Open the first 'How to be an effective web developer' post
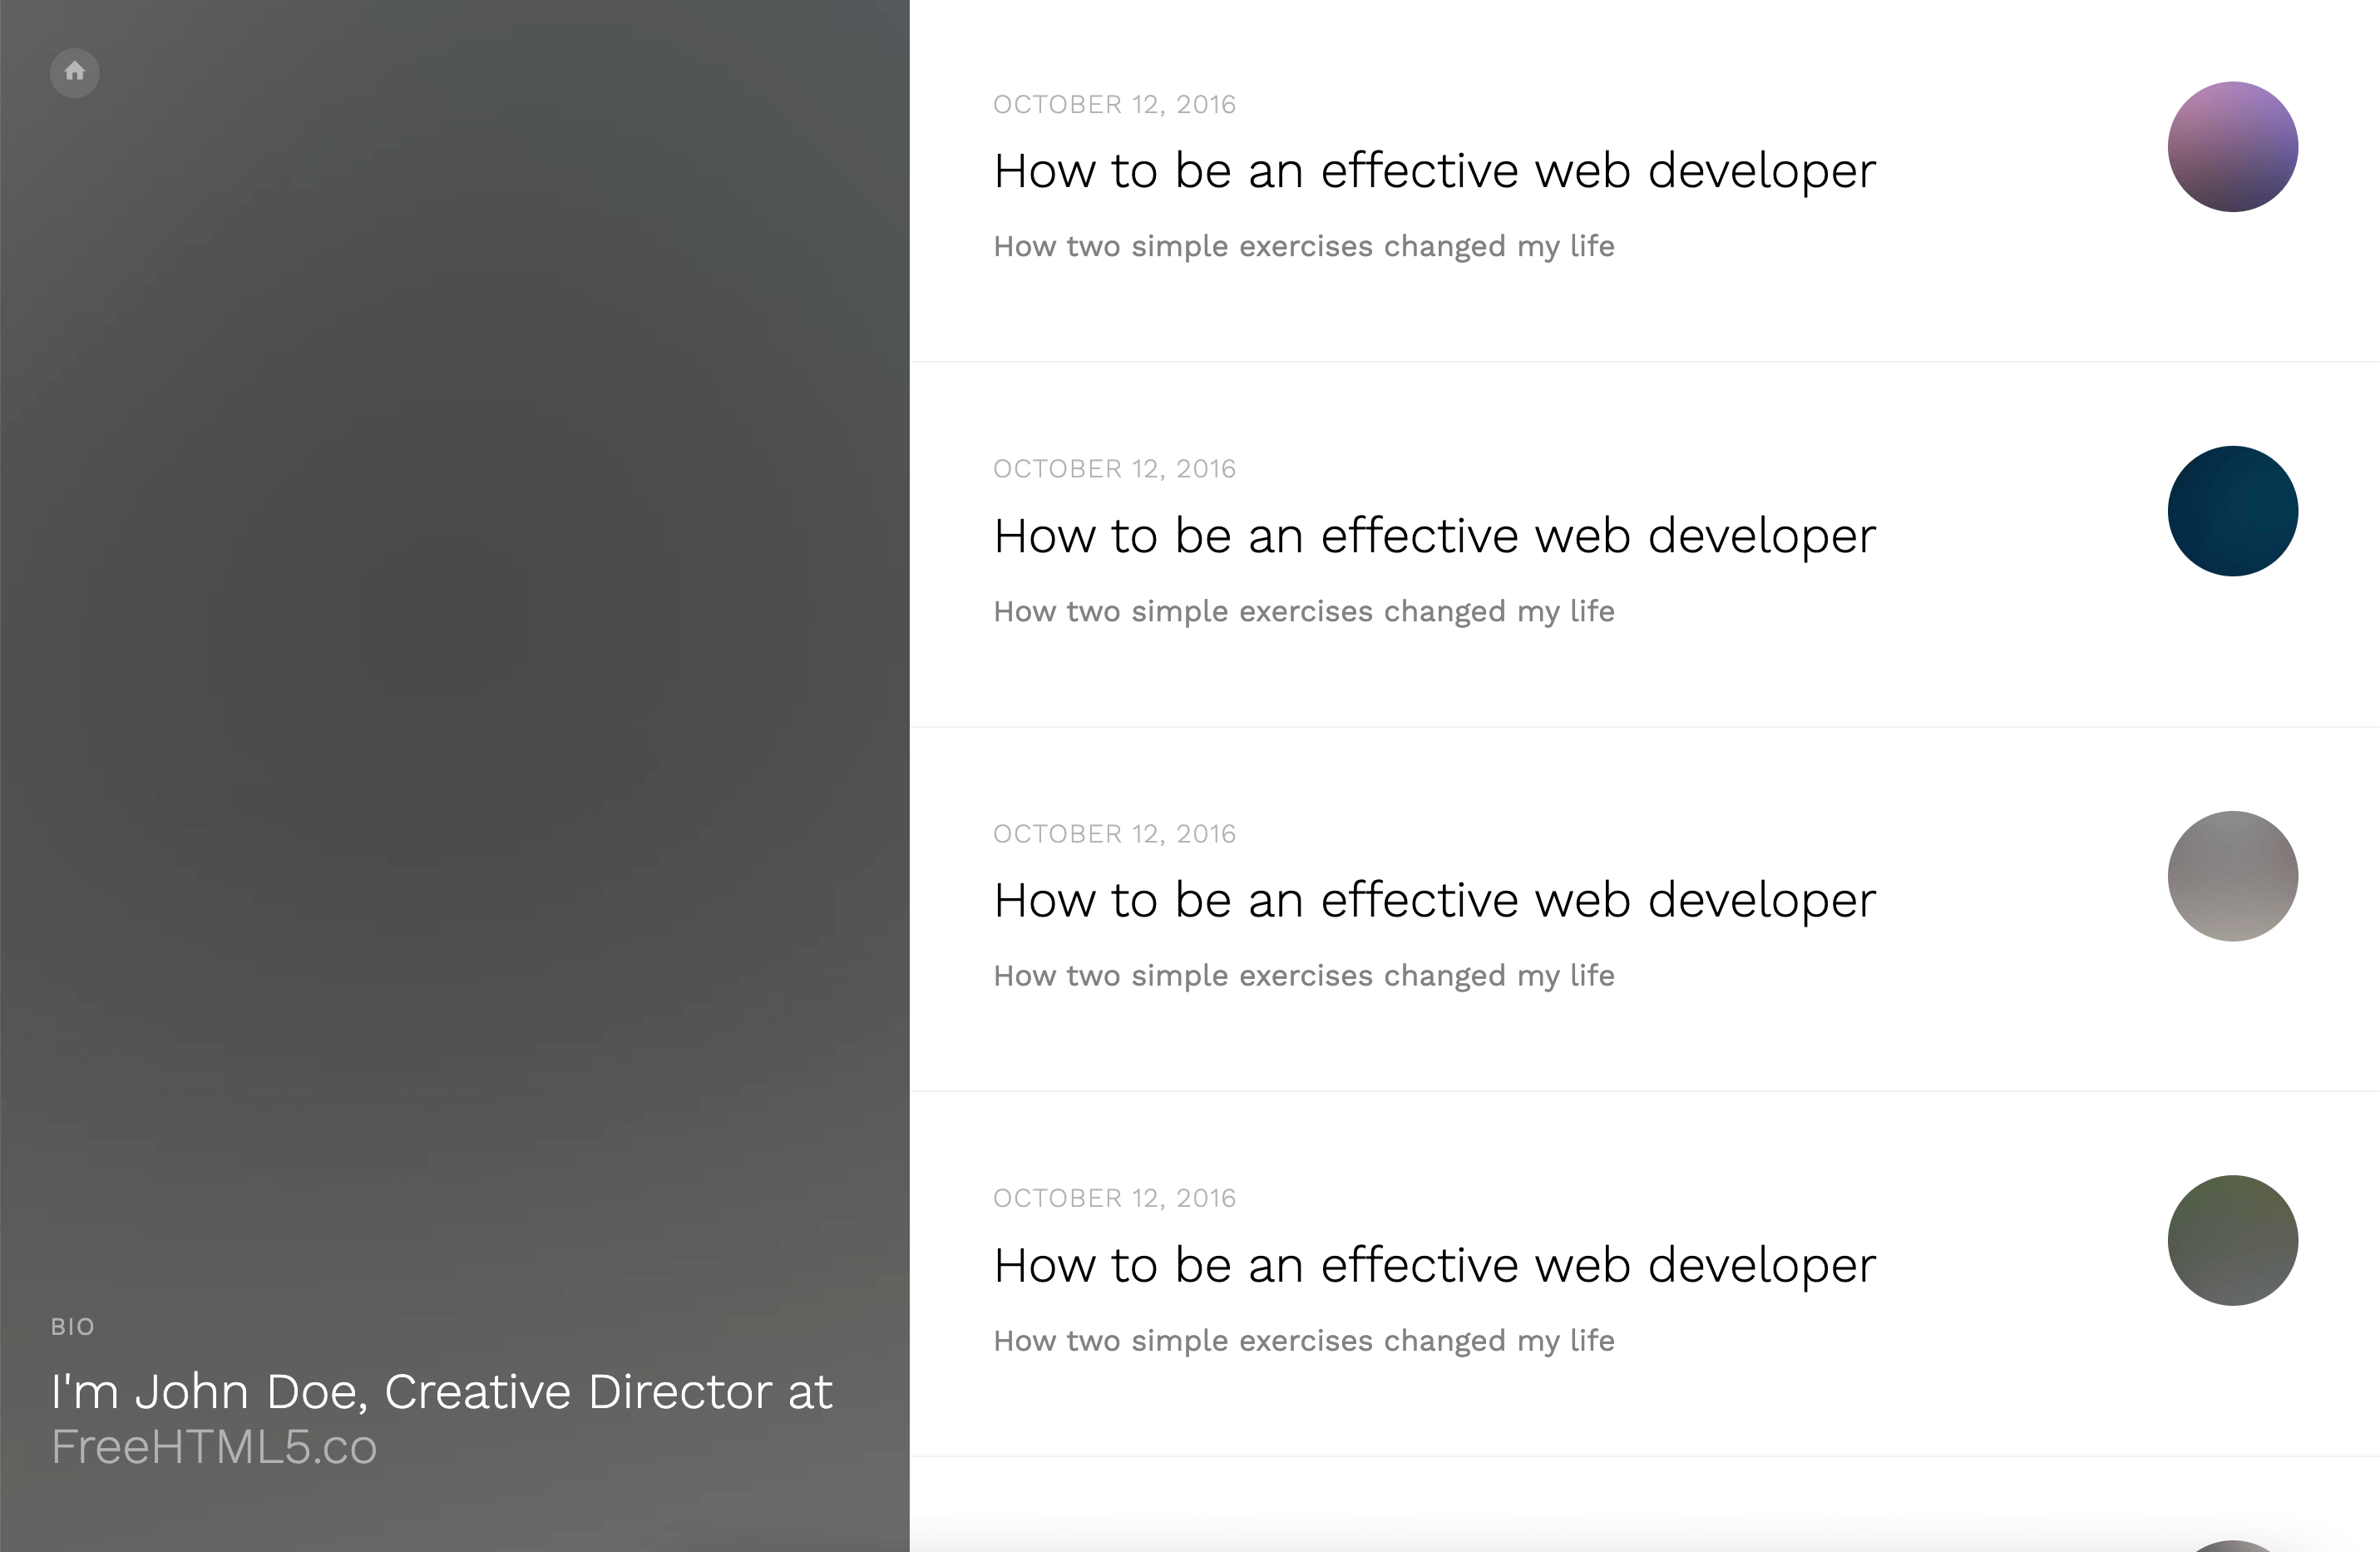The width and height of the screenshot is (2380, 1552). click(1433, 170)
